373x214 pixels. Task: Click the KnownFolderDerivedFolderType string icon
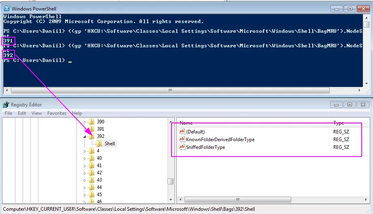[182, 139]
